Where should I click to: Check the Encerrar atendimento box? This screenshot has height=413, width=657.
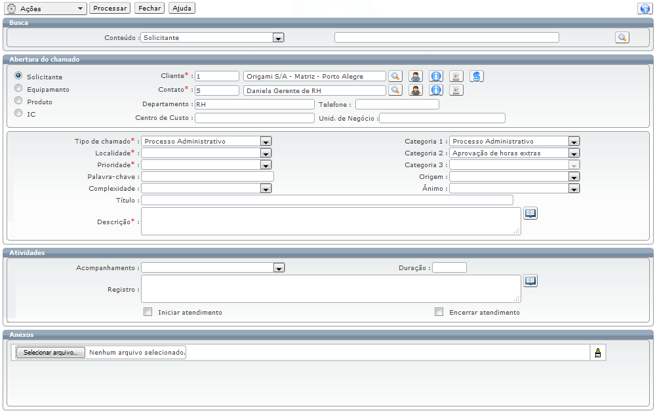tap(439, 312)
